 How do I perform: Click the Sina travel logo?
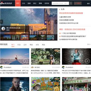pos(6,3)
